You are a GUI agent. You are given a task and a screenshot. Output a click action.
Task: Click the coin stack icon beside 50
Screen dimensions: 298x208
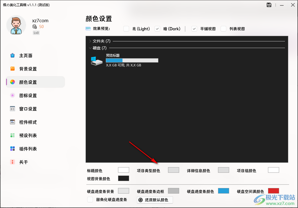[x=35, y=27]
